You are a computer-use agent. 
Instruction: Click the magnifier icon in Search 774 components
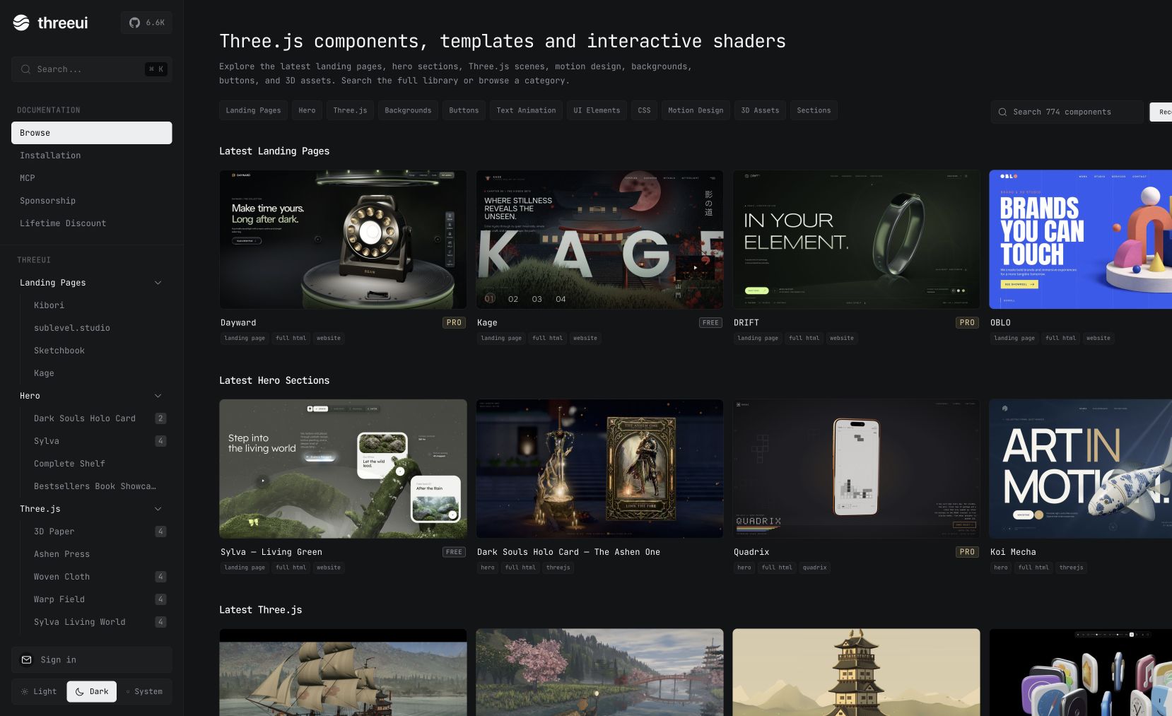coord(1002,112)
